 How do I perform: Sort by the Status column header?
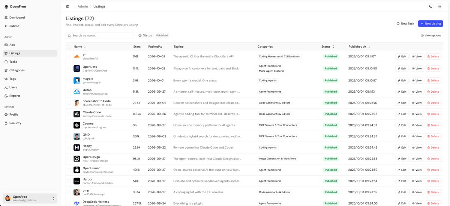point(328,47)
